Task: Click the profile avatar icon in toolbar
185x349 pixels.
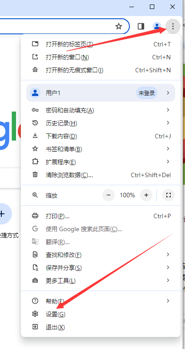Action: tap(157, 26)
